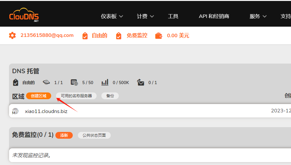Image resolution: width=291 pixels, height=165 pixels.
Task: Click the 免费监控(0 / 1) heading
Action: 33,135
